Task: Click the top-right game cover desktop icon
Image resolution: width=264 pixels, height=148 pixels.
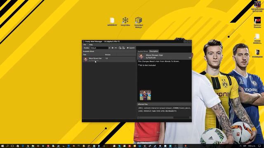Action: pos(257,7)
